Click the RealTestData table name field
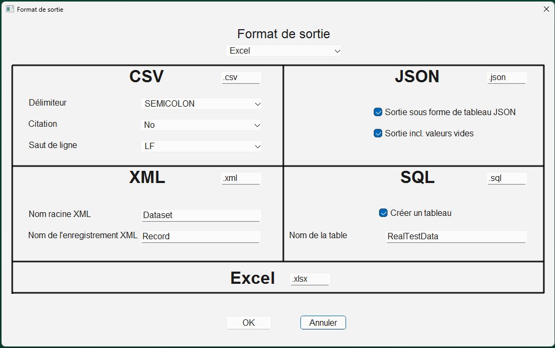The height and width of the screenshot is (348, 555). [456, 237]
